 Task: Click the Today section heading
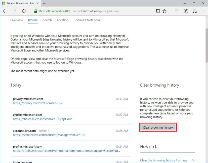pos(16,85)
